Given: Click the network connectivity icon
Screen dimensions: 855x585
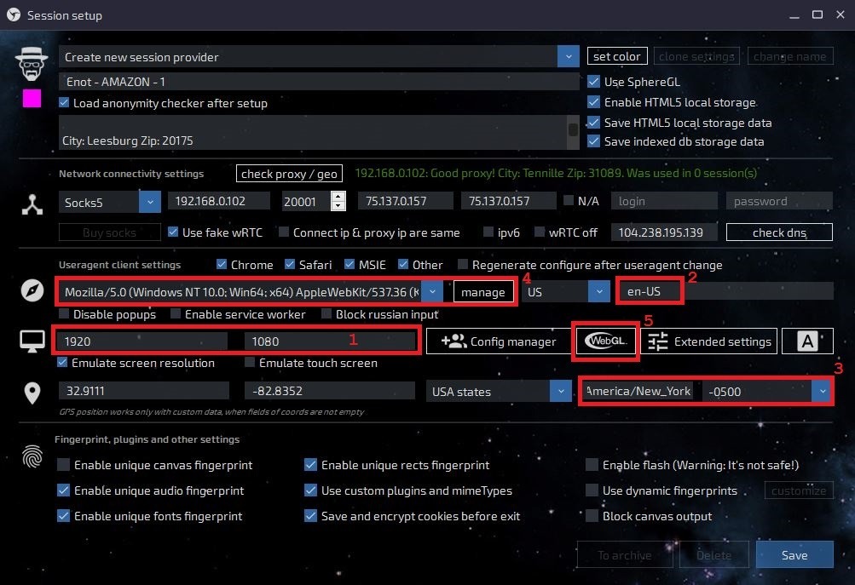Looking at the screenshot, I should (32, 204).
